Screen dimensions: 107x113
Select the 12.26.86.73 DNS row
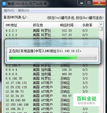[51, 91]
